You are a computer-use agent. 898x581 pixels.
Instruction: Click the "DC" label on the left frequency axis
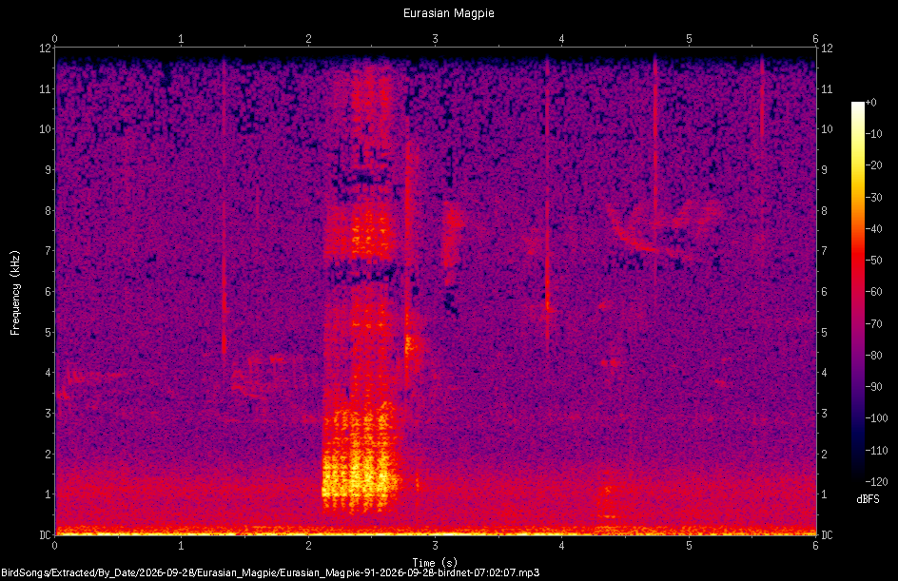click(x=45, y=535)
